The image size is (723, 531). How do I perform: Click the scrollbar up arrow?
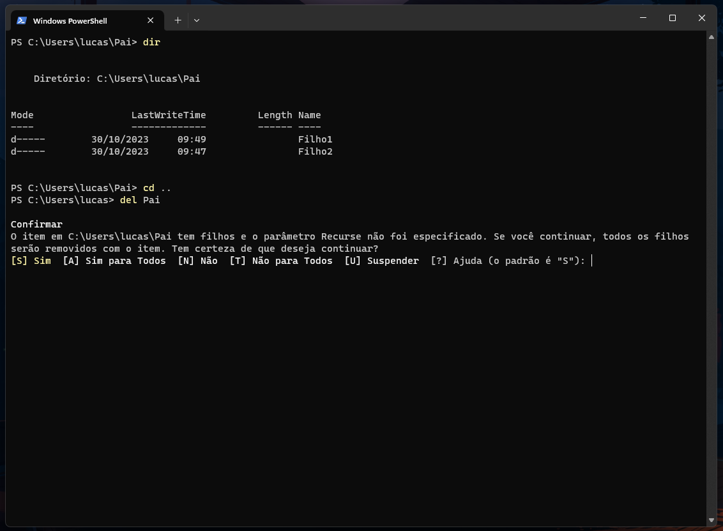(712, 37)
